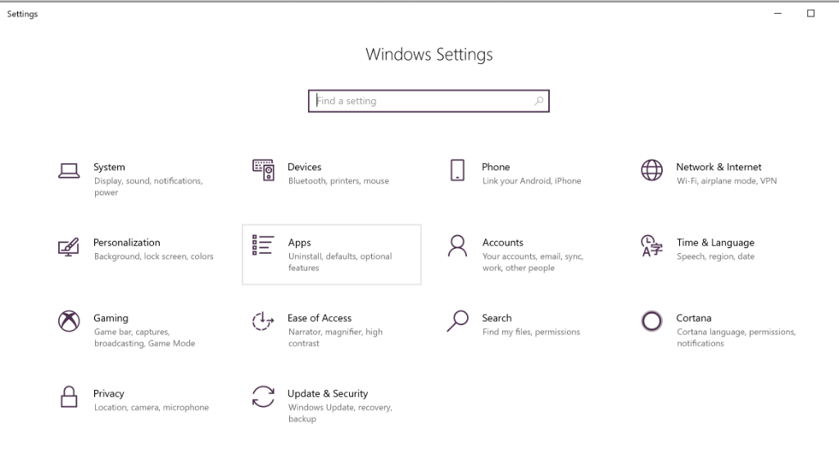Image resolution: width=839 pixels, height=466 pixels.
Task: Go to Update & Security heading
Action: [328, 394]
